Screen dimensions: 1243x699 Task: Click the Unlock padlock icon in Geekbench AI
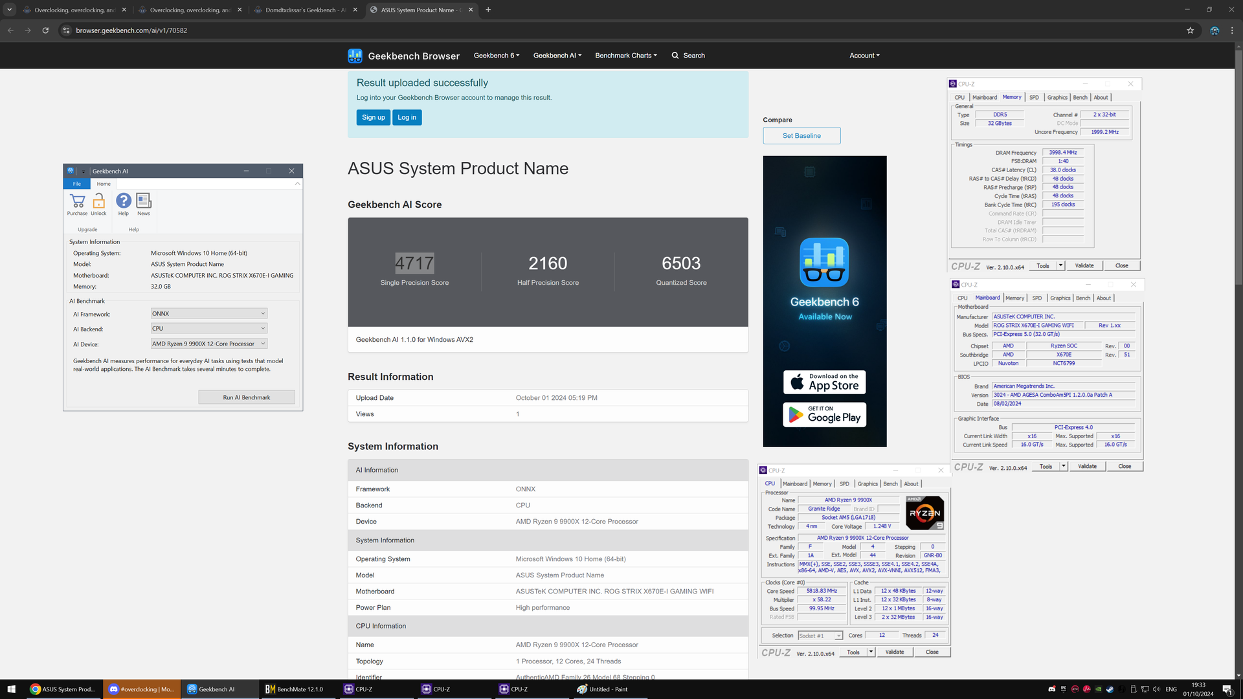click(98, 201)
